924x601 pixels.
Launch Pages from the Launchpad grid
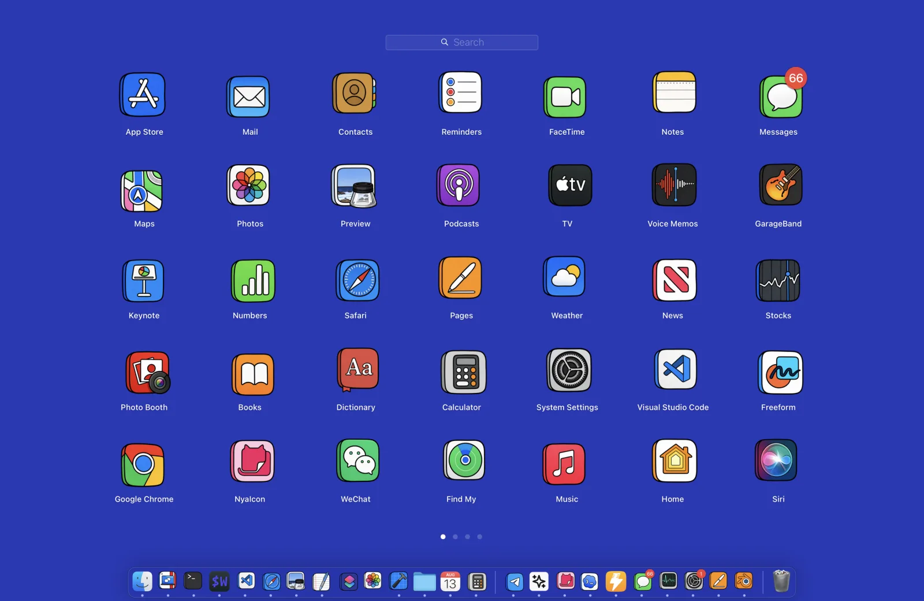tap(461, 278)
